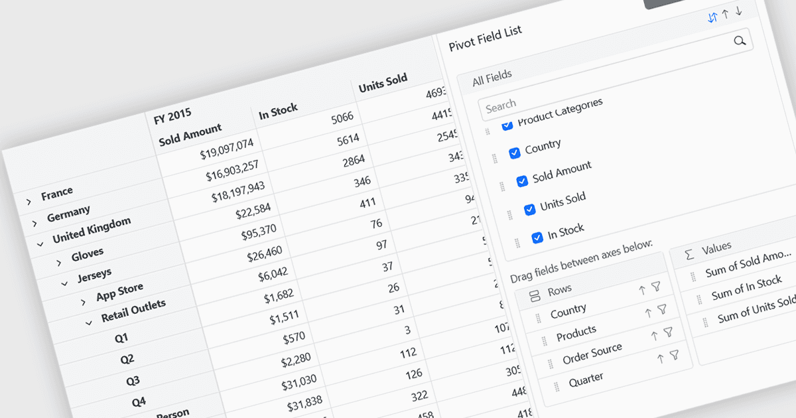This screenshot has width=796, height=418.
Task: Expand the App Store row
Action: pos(84,302)
